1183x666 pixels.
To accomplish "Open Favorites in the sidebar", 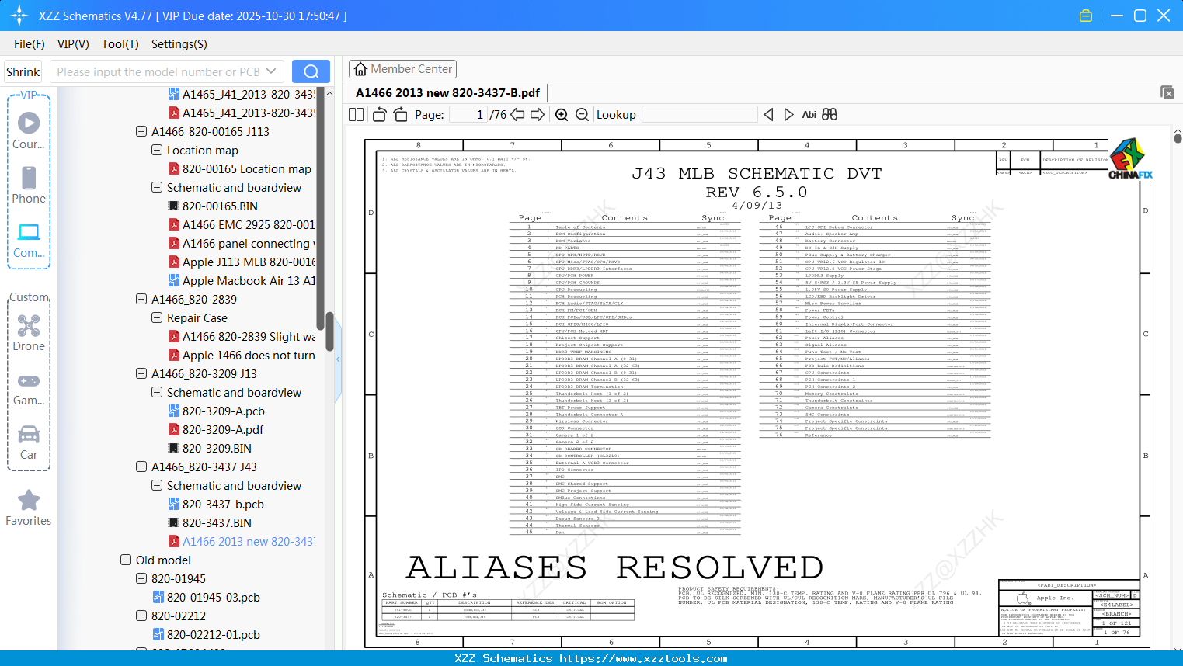I will [29, 508].
